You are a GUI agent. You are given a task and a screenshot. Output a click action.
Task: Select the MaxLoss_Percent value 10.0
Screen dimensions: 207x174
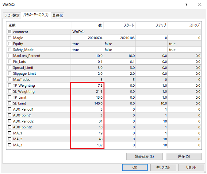click(87, 56)
